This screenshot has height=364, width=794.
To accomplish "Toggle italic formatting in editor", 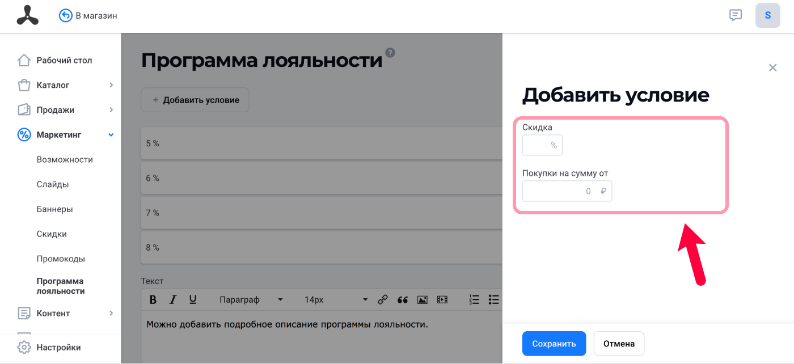I will tap(173, 299).
